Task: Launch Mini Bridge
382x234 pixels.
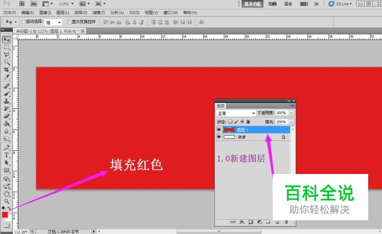Action: [x=34, y=4]
